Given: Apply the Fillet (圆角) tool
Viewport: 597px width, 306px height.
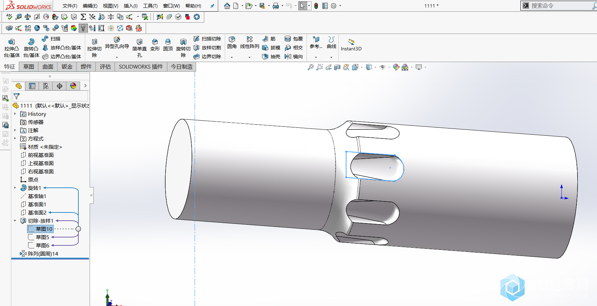Looking at the screenshot, I should point(232,43).
